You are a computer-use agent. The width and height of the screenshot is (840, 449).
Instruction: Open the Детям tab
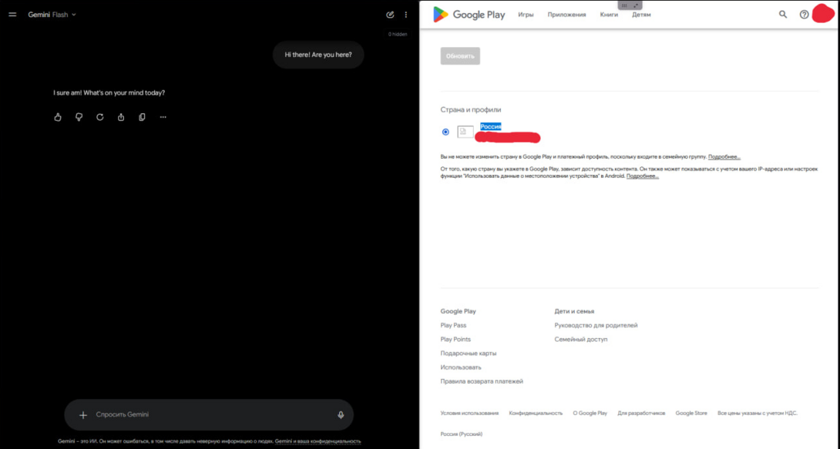click(x=641, y=15)
